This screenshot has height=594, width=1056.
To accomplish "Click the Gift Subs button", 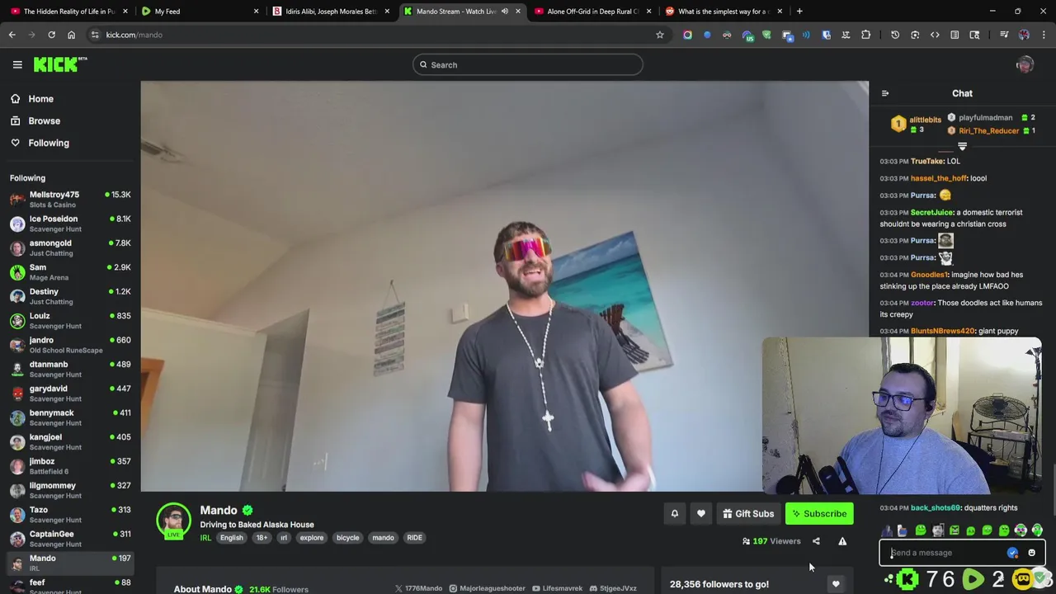I will [x=748, y=514].
